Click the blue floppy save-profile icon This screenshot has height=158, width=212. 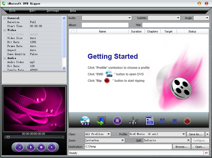point(150,120)
